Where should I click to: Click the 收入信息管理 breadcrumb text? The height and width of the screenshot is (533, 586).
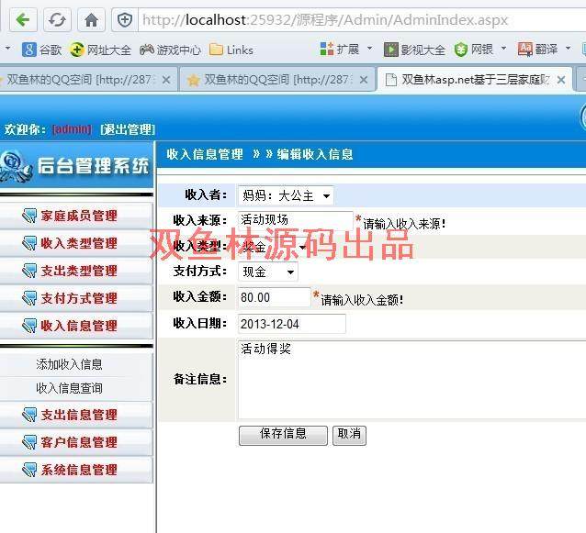[205, 154]
